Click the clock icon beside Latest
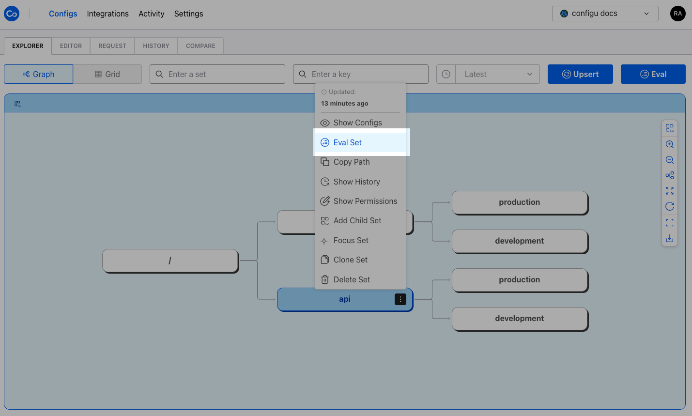Viewport: 692px width, 416px height. click(446, 74)
